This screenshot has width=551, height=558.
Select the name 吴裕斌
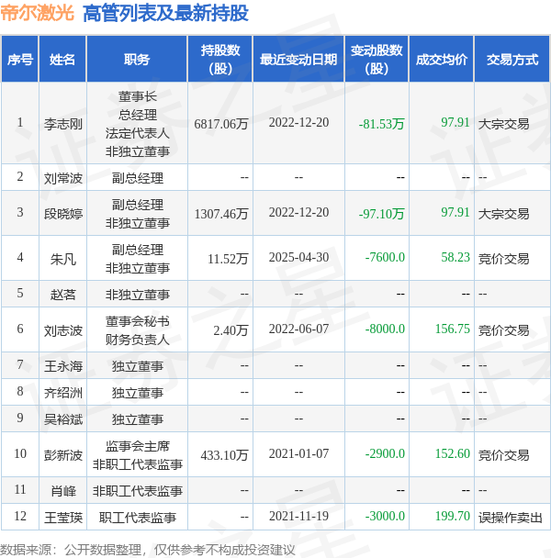(x=63, y=419)
